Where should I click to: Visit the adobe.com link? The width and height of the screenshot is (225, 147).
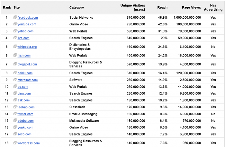click(x=25, y=121)
